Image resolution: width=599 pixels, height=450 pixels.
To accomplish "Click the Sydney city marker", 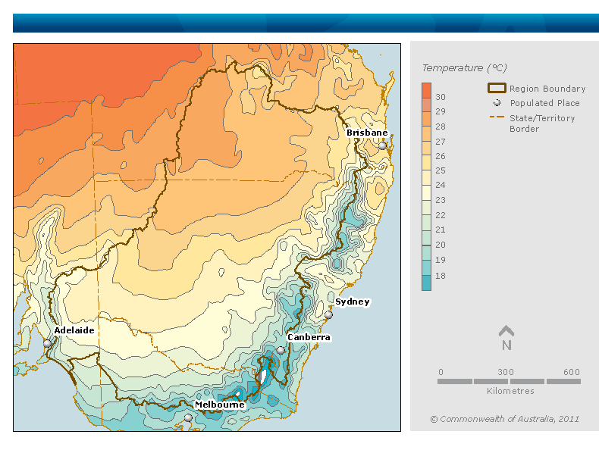I will [x=328, y=315].
